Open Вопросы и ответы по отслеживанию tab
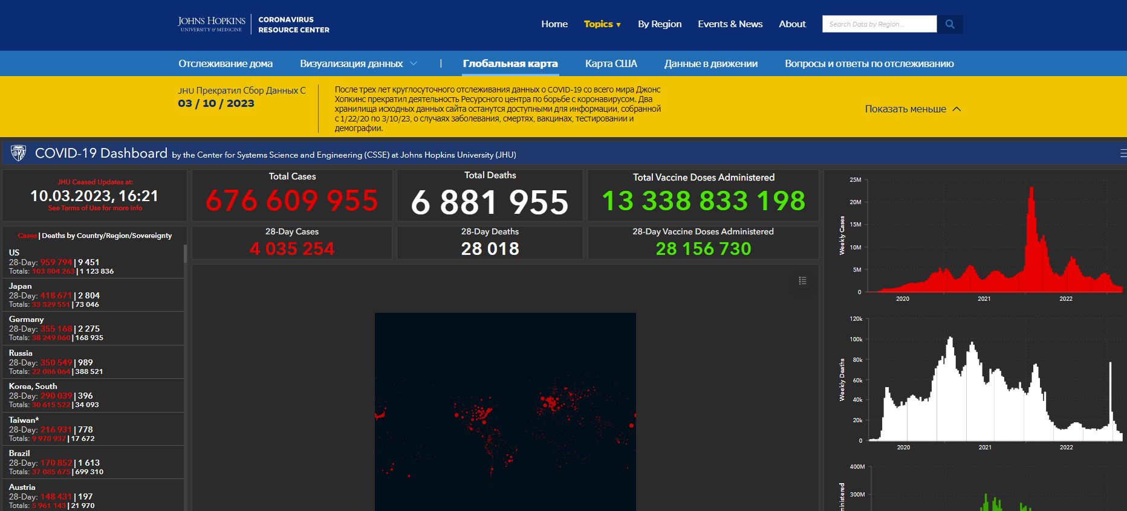 point(869,63)
